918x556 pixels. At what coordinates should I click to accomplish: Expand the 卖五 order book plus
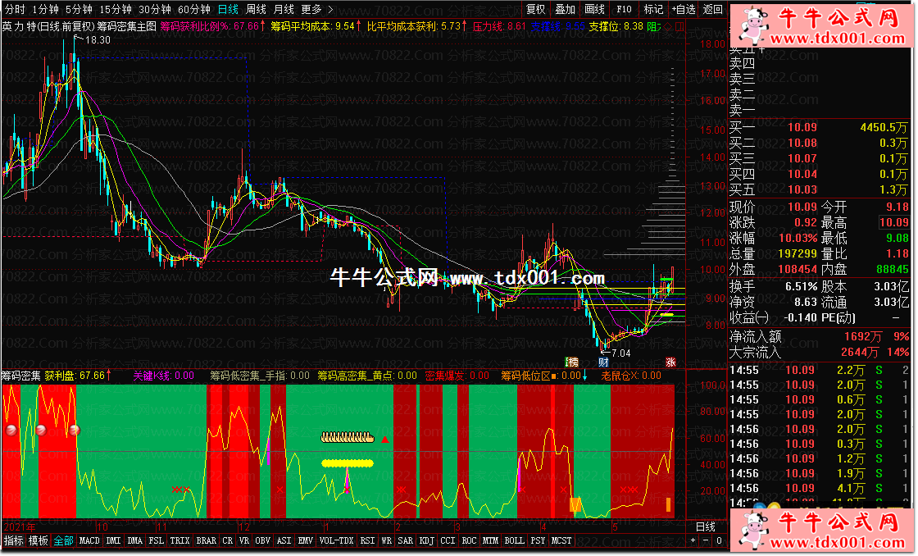(763, 48)
